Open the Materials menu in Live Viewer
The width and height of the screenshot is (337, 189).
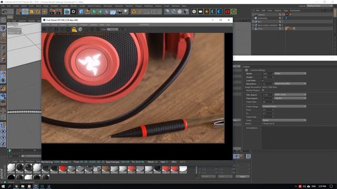click(73, 25)
